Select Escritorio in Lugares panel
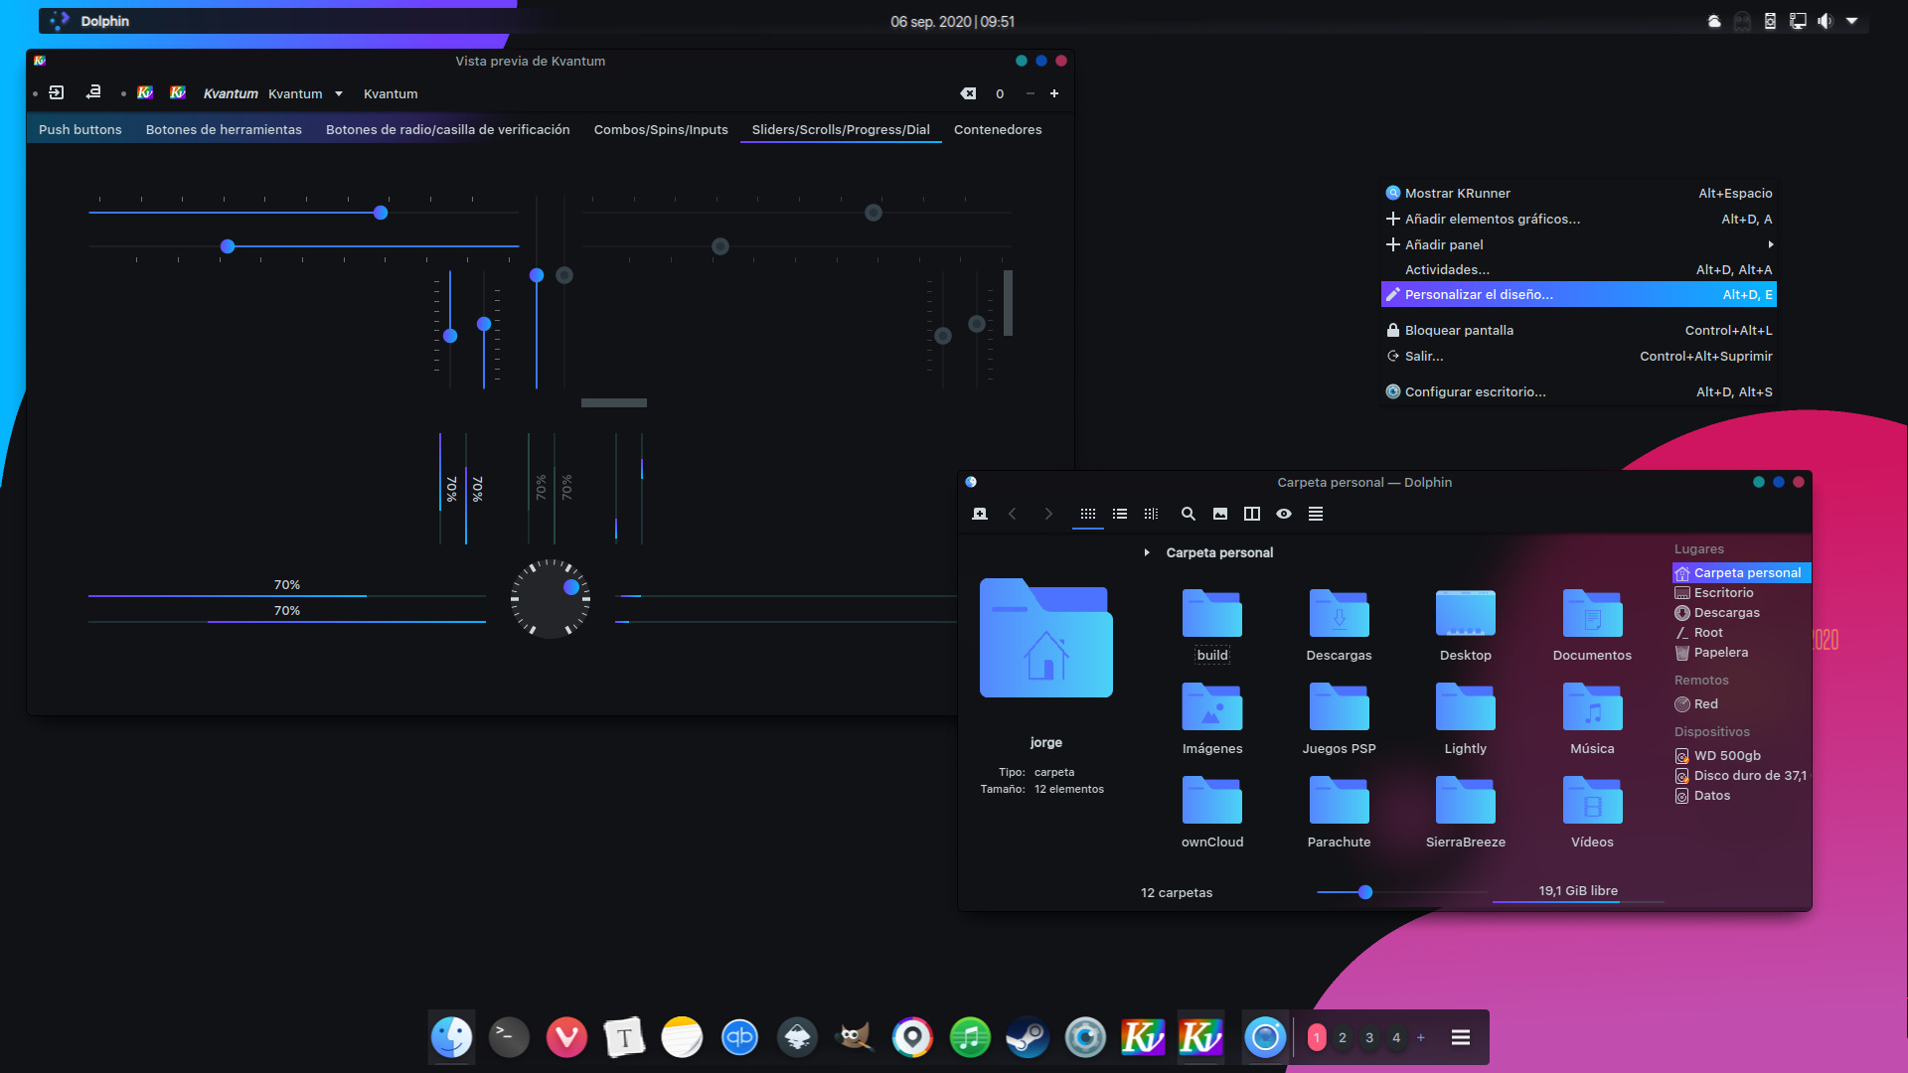 pos(1741,592)
